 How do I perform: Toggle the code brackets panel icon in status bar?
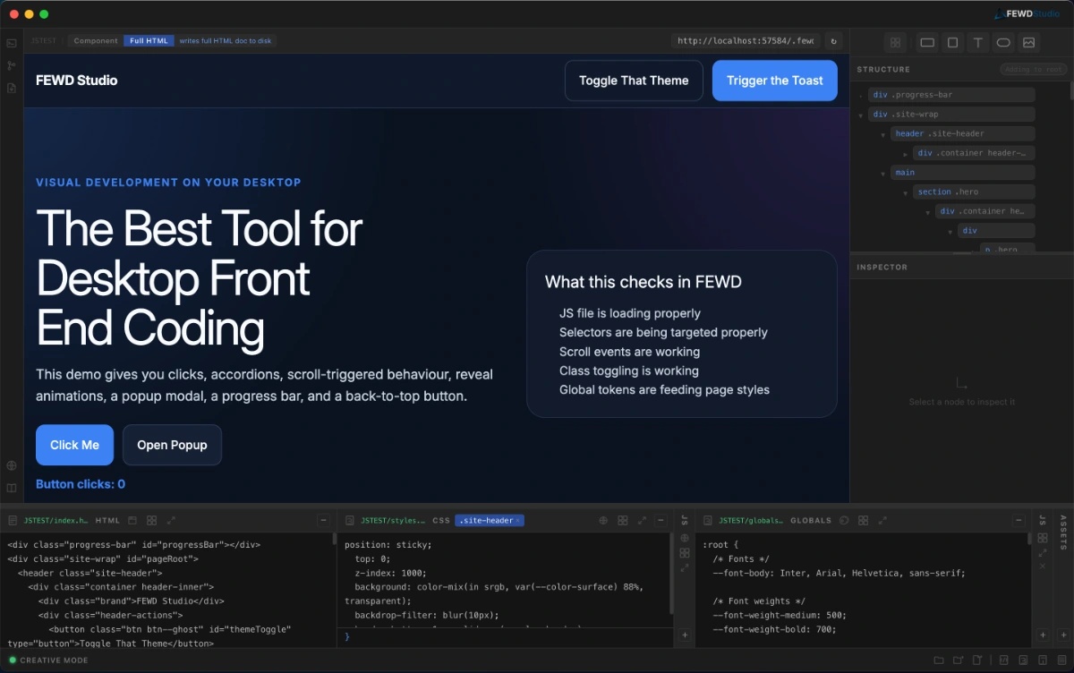[1002, 660]
